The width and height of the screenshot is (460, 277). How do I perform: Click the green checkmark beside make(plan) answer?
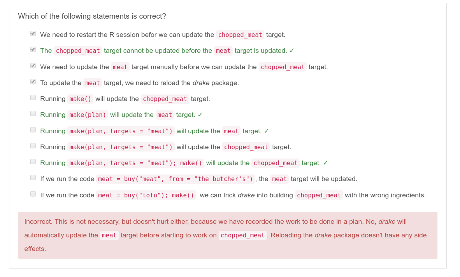tap(199, 115)
